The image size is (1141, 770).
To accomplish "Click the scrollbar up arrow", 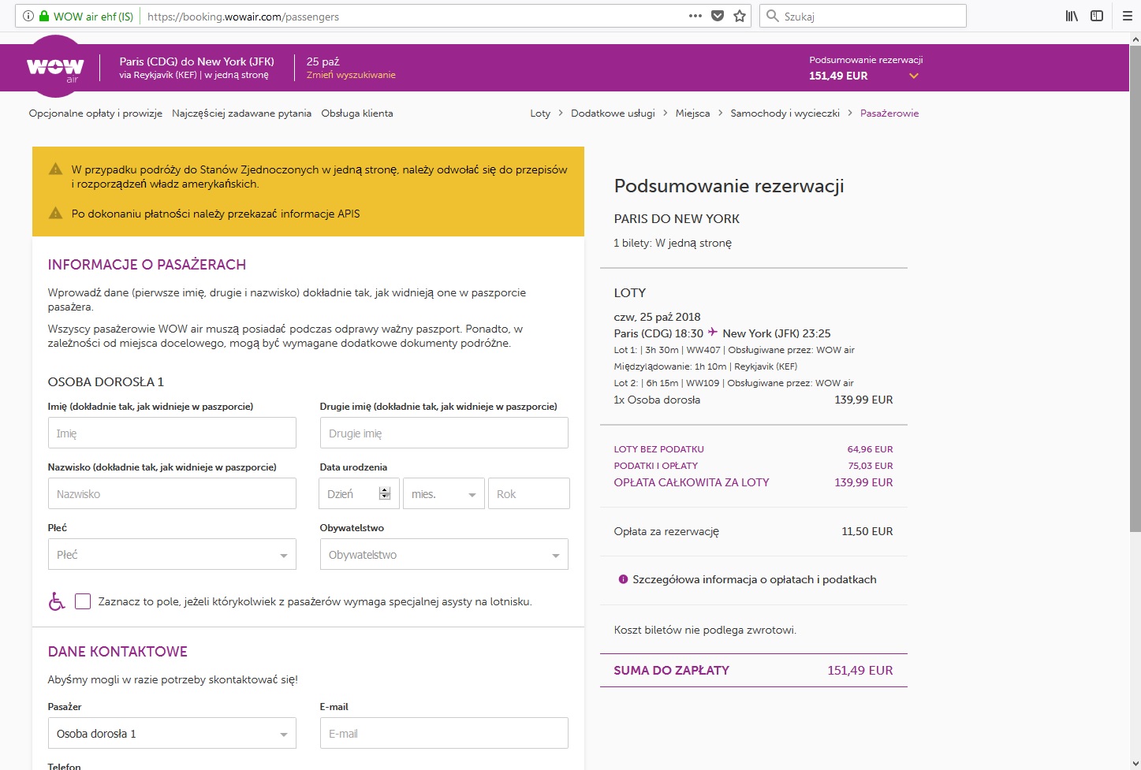I will pyautogui.click(x=1135, y=39).
